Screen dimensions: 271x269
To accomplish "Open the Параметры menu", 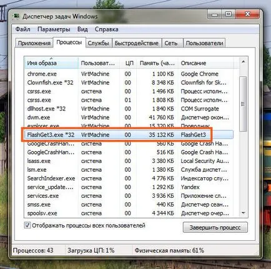I will coord(54,29).
